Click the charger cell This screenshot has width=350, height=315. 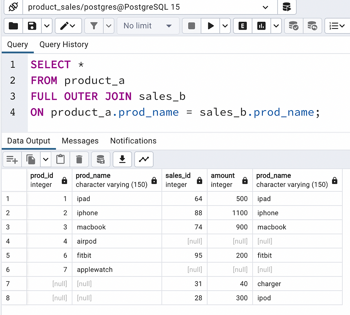(297, 284)
